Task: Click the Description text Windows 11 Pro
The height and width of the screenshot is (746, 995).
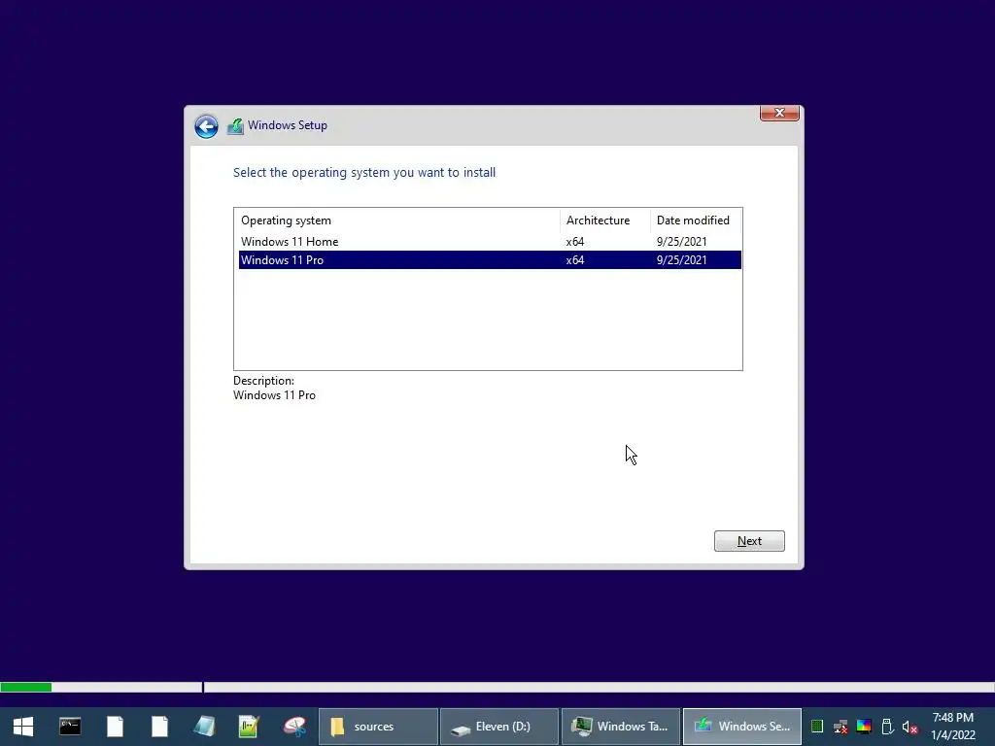Action: (x=274, y=395)
